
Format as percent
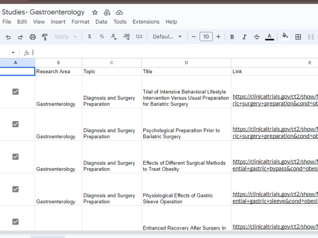(x=102, y=36)
